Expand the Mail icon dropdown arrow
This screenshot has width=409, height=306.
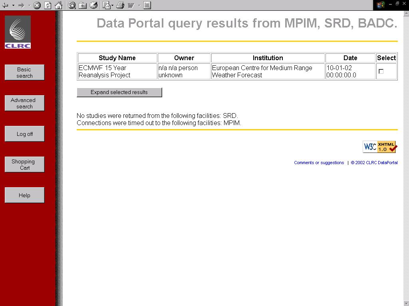[112, 5]
